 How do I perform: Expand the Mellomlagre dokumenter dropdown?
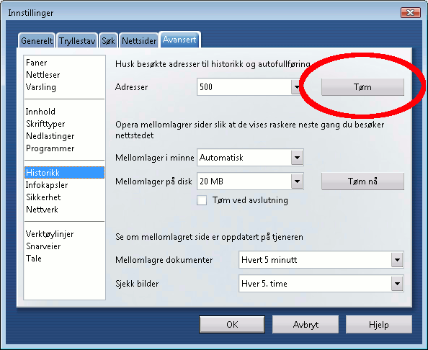(321, 260)
